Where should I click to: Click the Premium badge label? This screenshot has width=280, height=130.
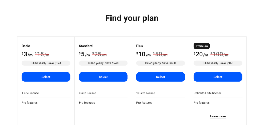[x=202, y=46]
